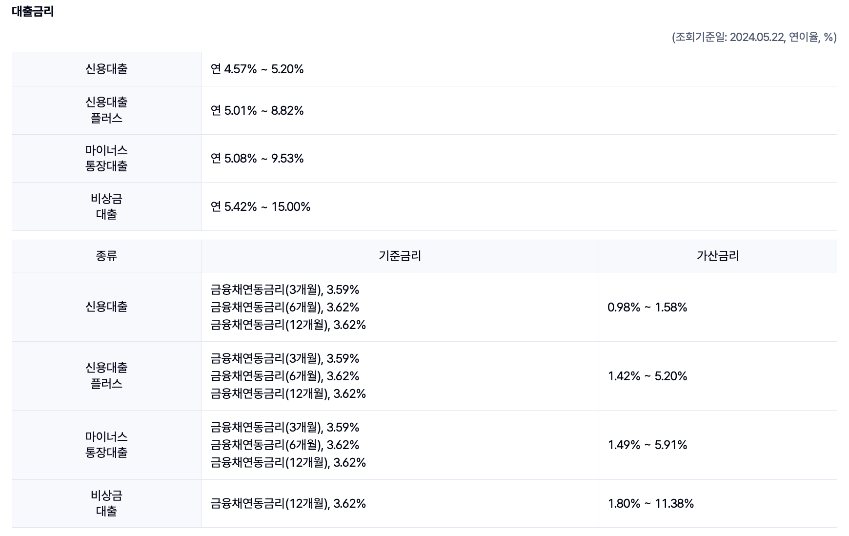Click 신용대출 label in the lower table

pyautogui.click(x=106, y=307)
